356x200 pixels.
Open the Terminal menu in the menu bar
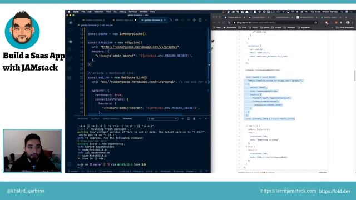click(x=133, y=12)
